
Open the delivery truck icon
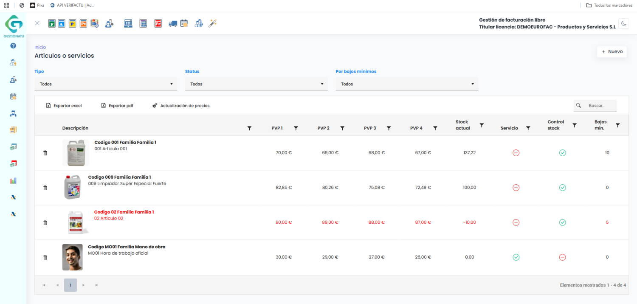coord(173,24)
